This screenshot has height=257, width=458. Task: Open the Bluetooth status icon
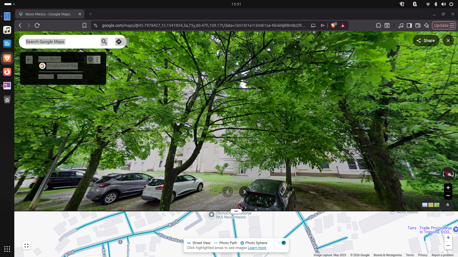coord(436,4)
